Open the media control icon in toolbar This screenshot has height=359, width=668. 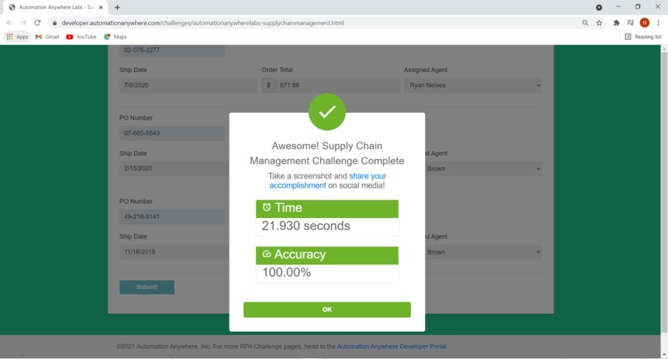[x=631, y=22]
